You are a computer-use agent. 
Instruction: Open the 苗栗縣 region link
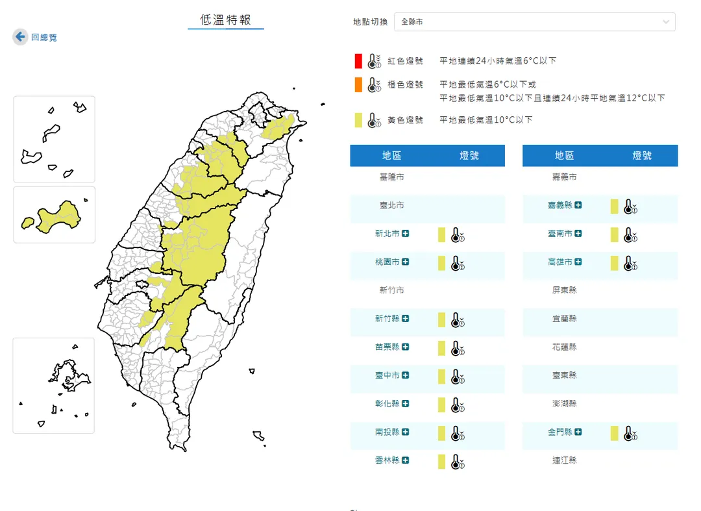(x=387, y=347)
